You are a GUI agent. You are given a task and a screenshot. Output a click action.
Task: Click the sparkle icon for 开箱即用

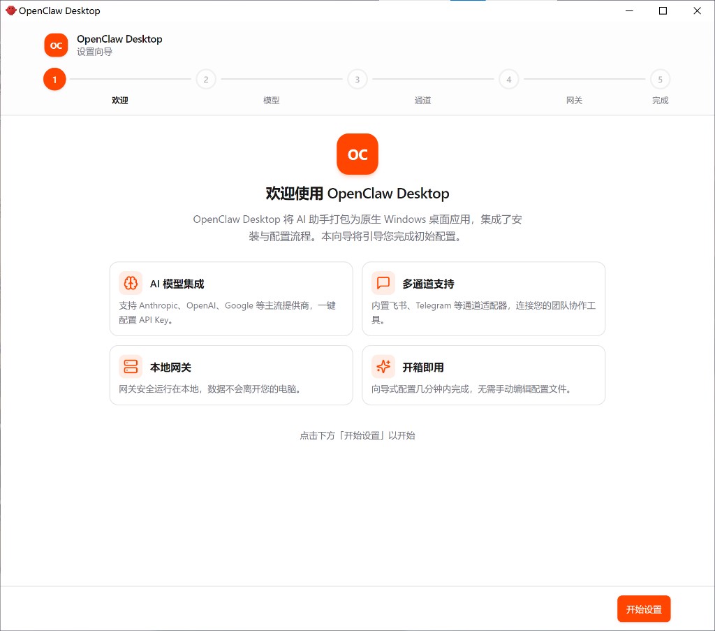coord(383,366)
